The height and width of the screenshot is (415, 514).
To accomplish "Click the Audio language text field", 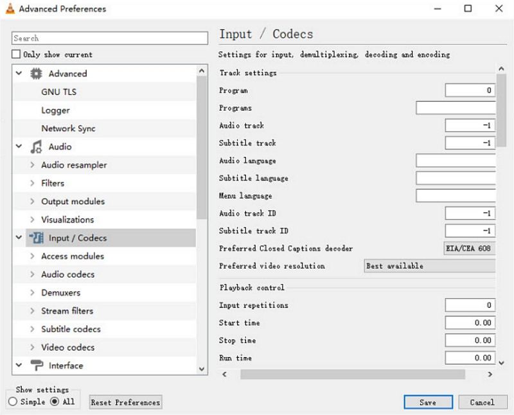I will pos(456,161).
